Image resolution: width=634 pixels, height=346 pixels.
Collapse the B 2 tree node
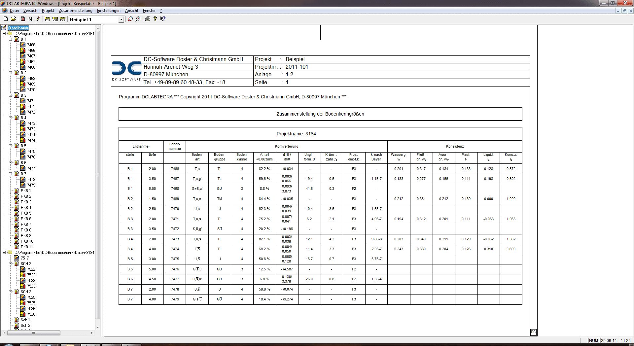point(10,73)
